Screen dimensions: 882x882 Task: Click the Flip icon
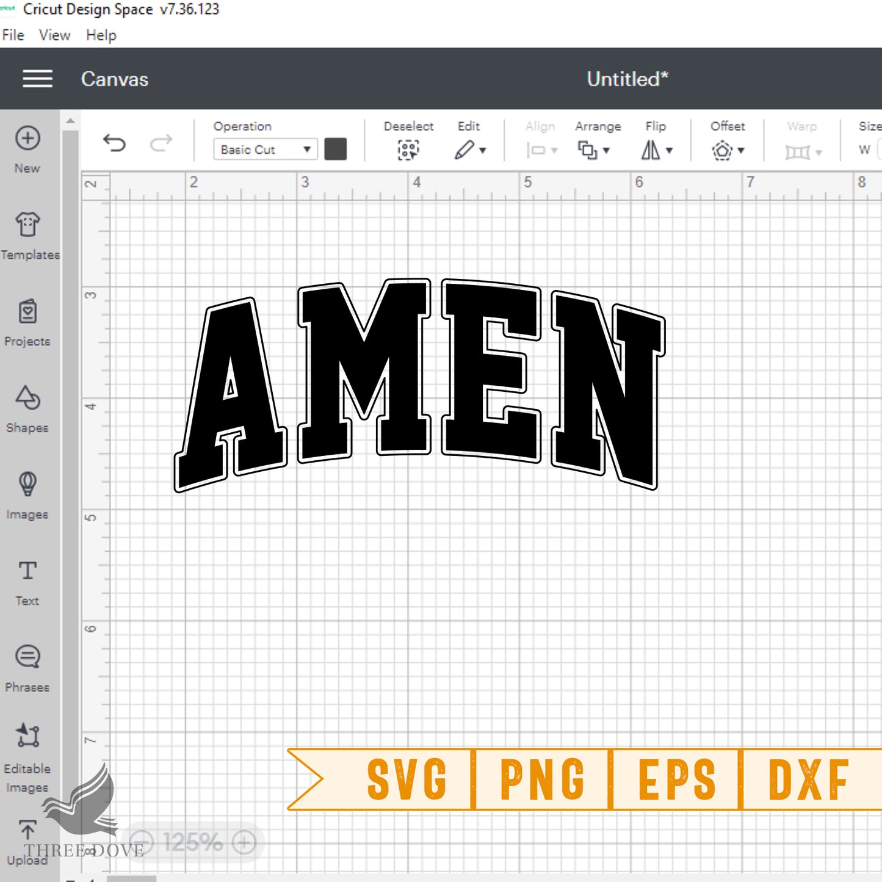pyautogui.click(x=651, y=150)
